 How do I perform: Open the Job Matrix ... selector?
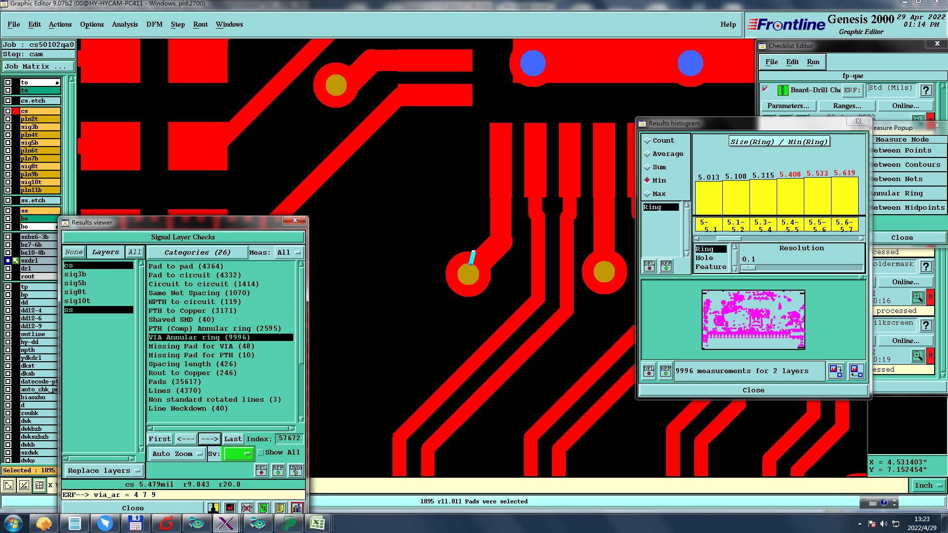[39, 66]
